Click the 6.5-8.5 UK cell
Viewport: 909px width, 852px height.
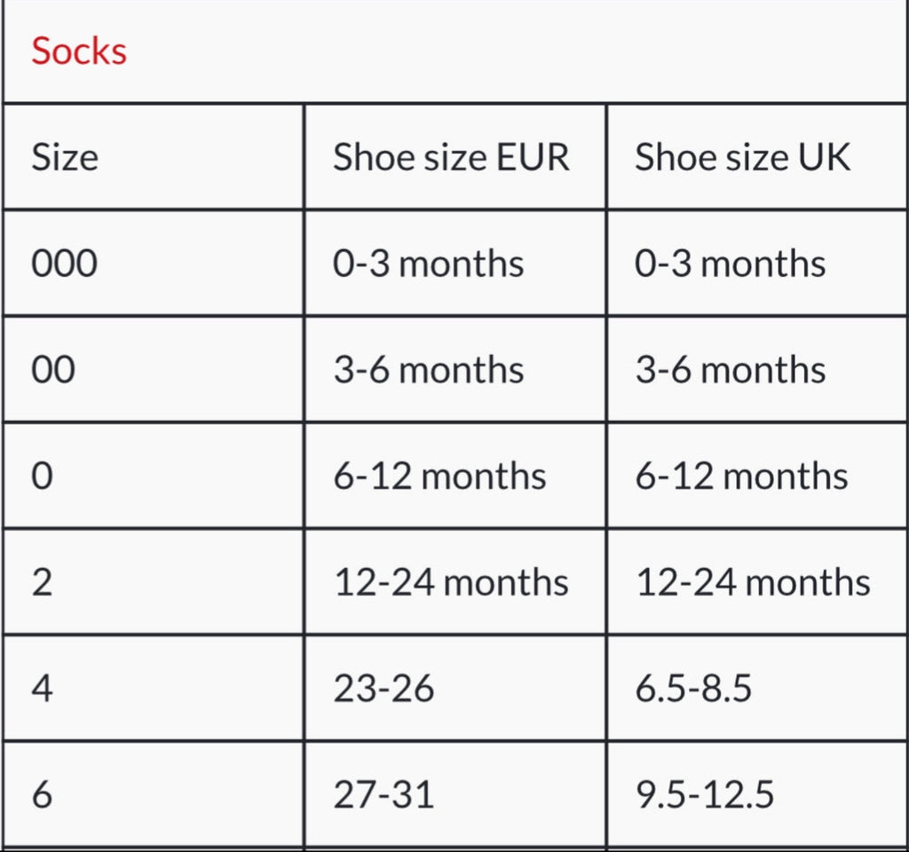[692, 689]
